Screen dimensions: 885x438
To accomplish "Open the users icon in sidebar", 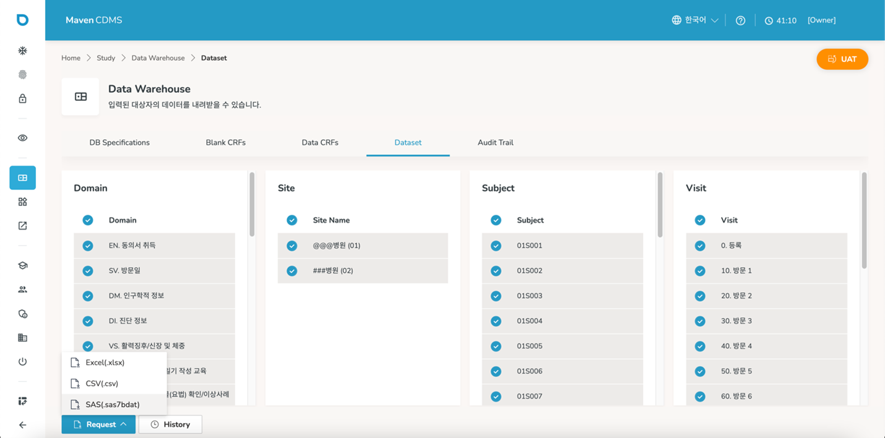I will tap(22, 290).
